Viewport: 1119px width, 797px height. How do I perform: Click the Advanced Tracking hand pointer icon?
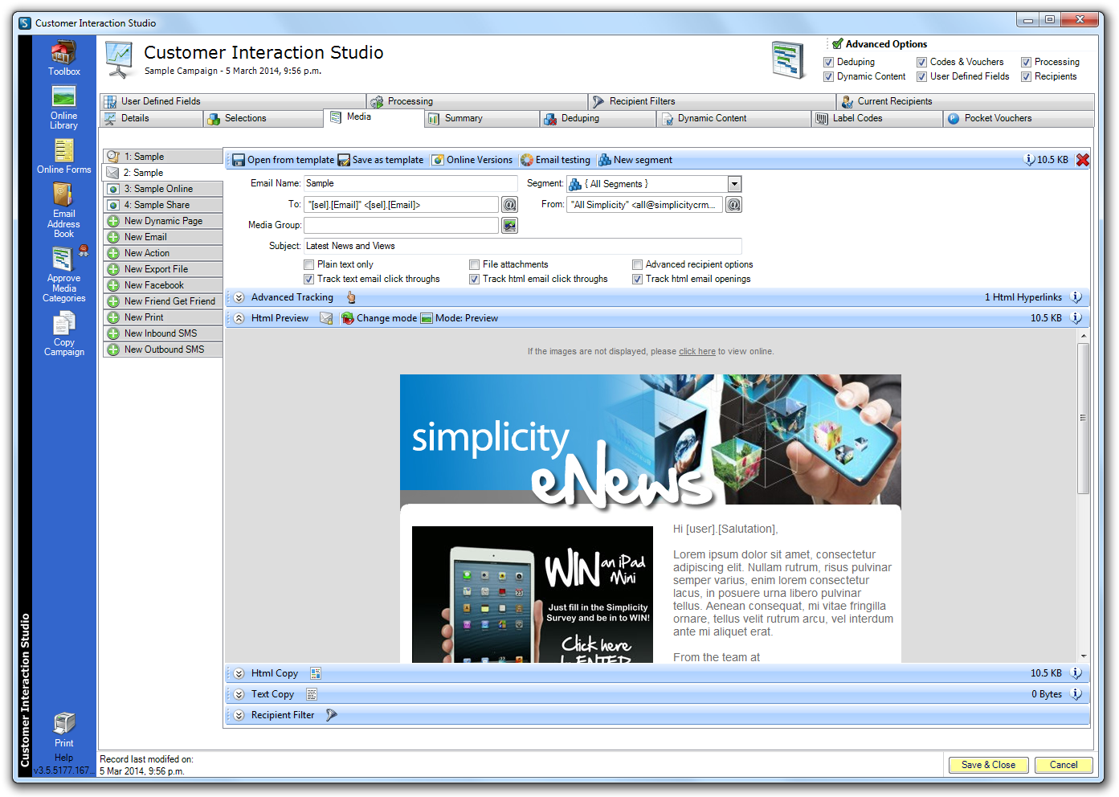pyautogui.click(x=351, y=297)
